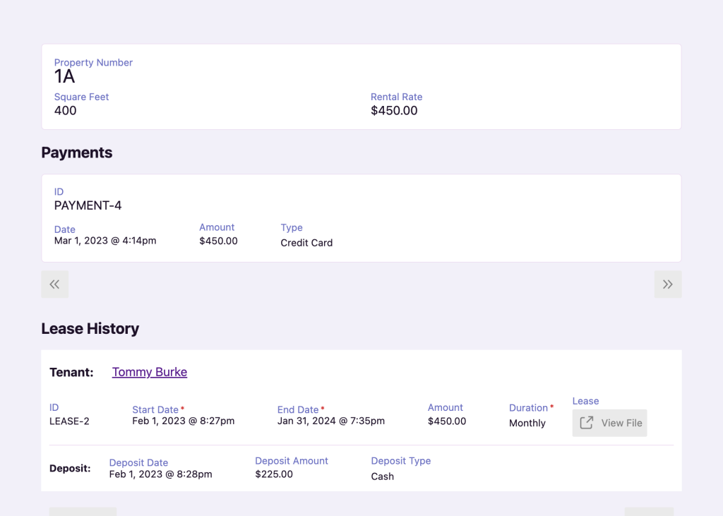The image size is (723, 516).
Task: Click the End Date label
Action: click(298, 409)
